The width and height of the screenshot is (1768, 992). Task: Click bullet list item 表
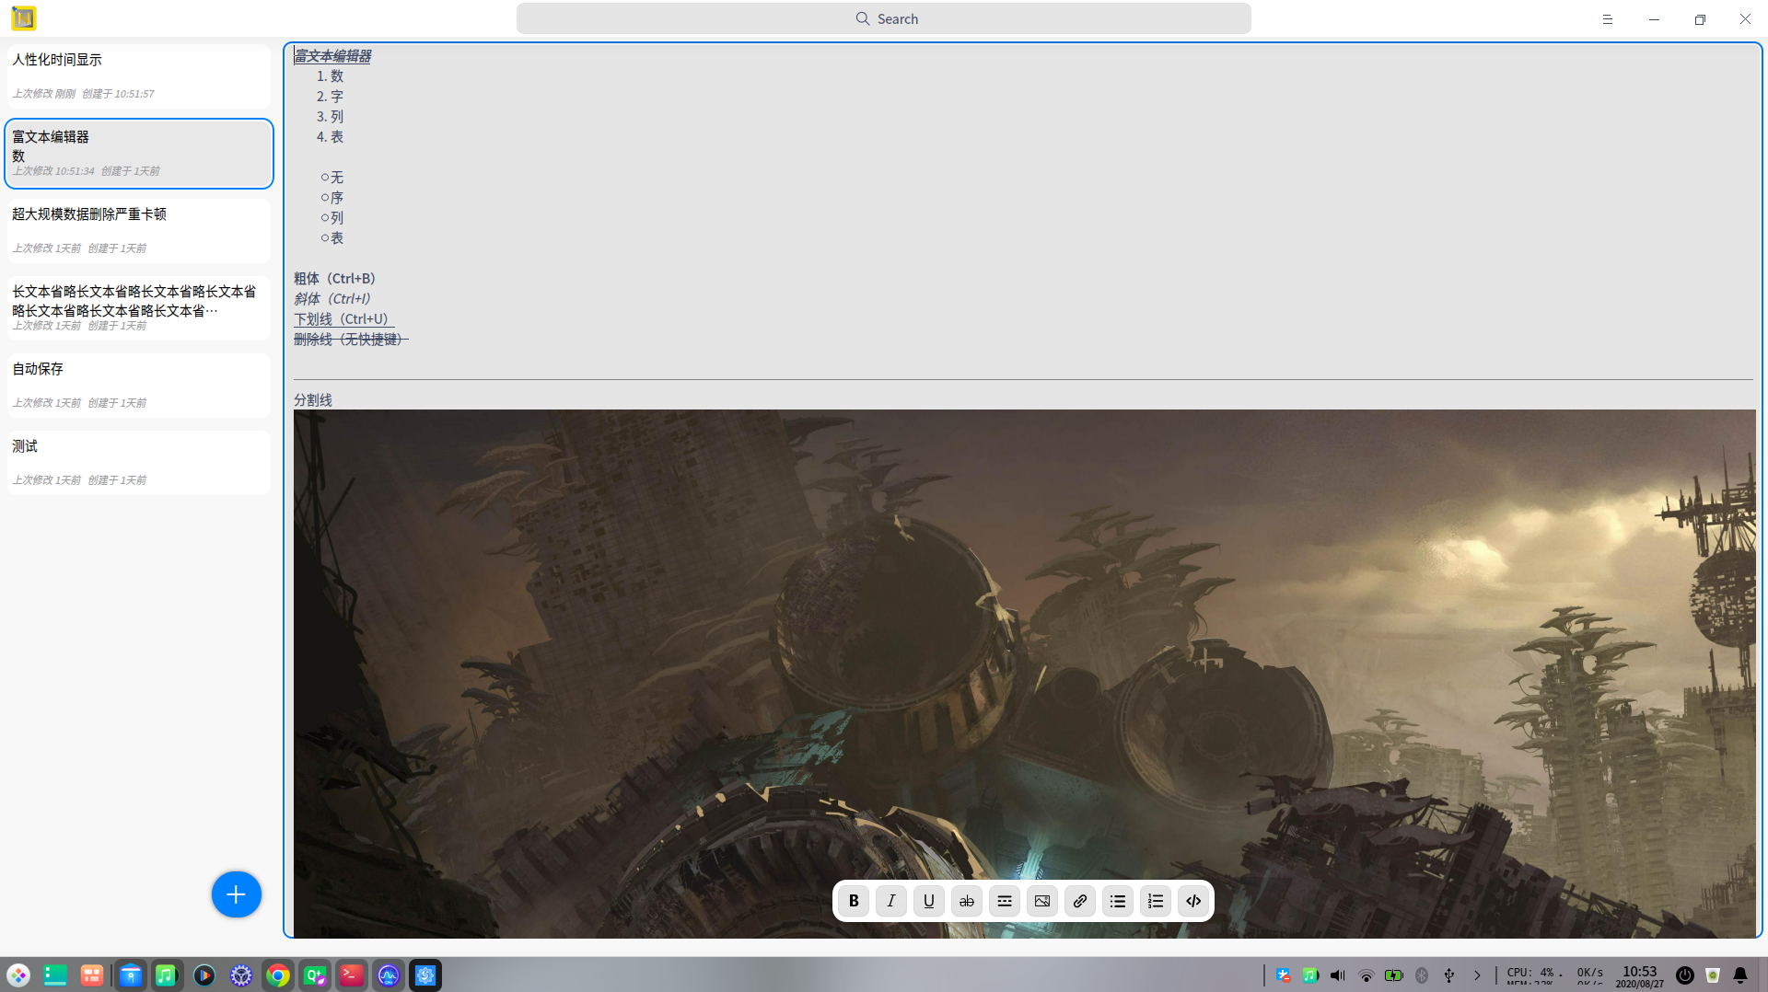(x=332, y=238)
